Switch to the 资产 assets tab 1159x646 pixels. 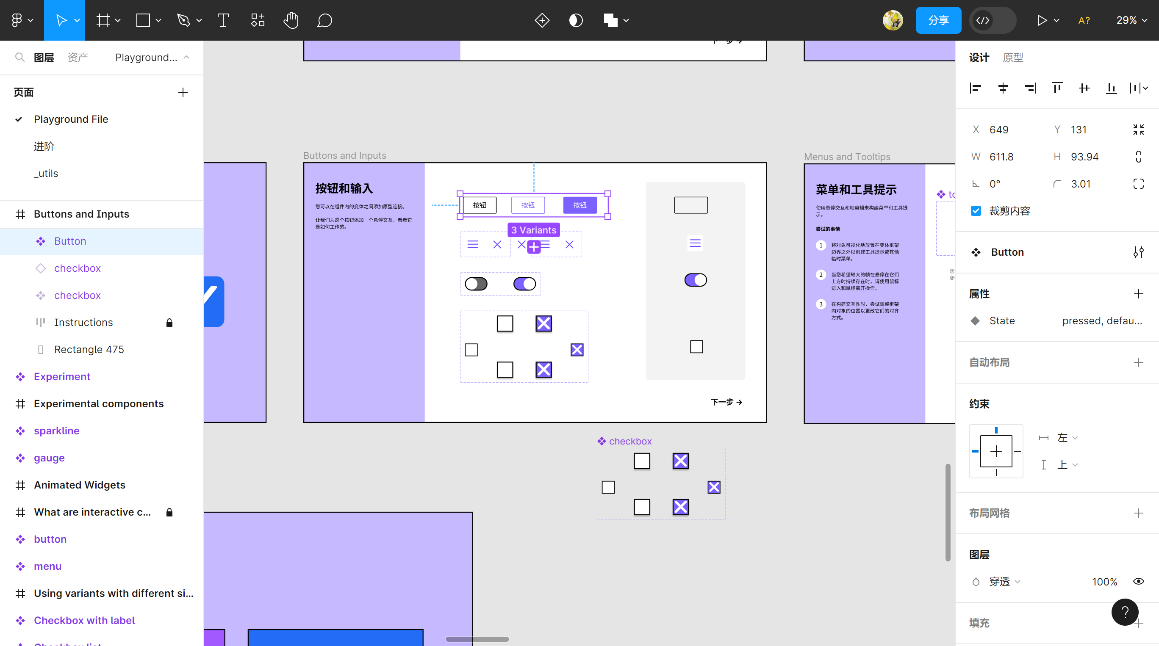[78, 57]
